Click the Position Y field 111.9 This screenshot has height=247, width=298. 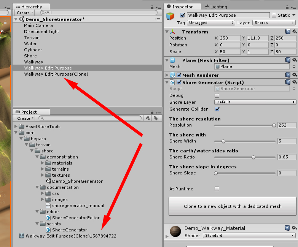tap(258, 38)
